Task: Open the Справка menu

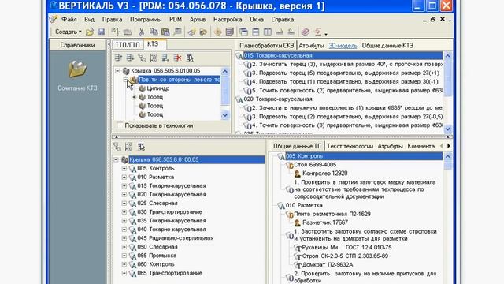Action: tap(283, 19)
